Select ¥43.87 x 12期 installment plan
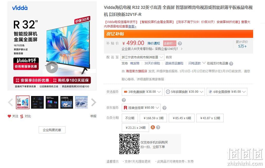 [210, 118]
